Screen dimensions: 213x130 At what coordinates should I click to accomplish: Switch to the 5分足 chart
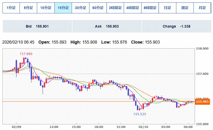pos(28,8)
